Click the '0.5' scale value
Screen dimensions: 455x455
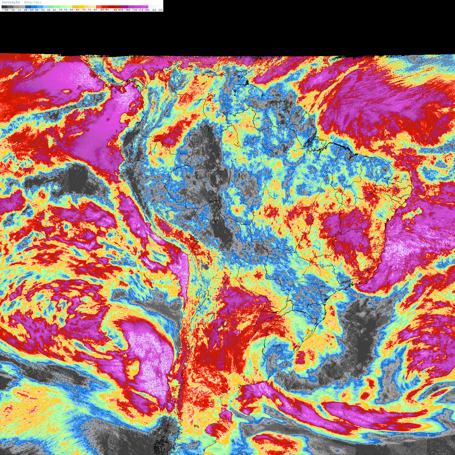click(7, 10)
